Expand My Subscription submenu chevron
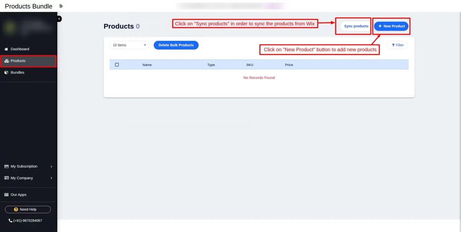 pos(51,166)
